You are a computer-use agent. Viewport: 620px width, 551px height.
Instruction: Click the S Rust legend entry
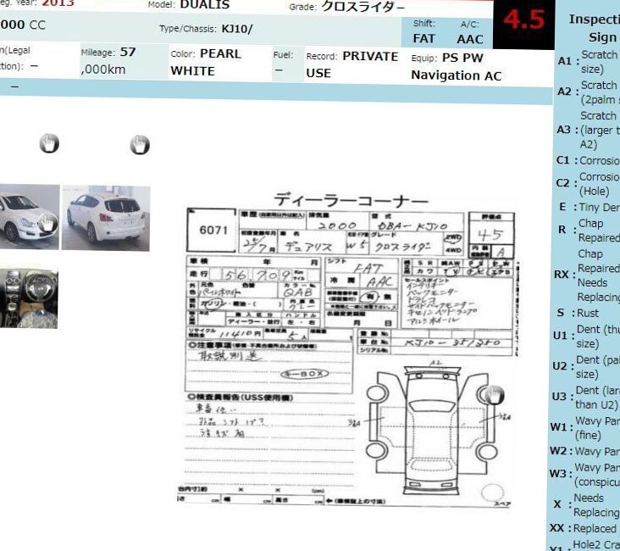coord(578,313)
